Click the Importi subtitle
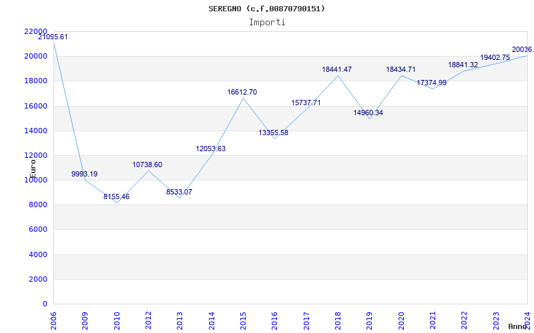This screenshot has width=534, height=333. [x=267, y=23]
